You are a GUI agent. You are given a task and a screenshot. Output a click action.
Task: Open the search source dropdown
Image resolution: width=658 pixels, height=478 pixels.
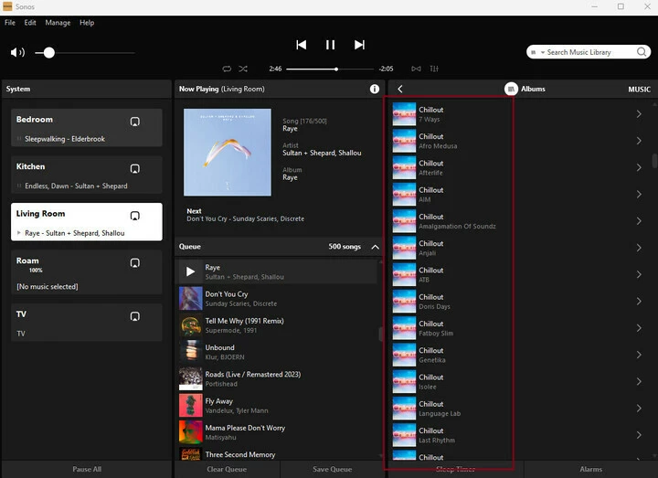click(540, 53)
